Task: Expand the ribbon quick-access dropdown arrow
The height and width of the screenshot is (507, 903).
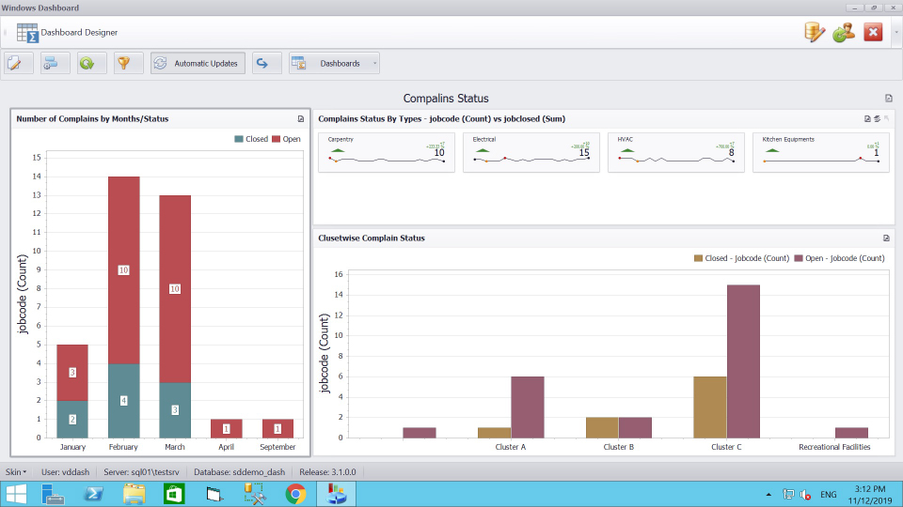Action: coord(895,32)
